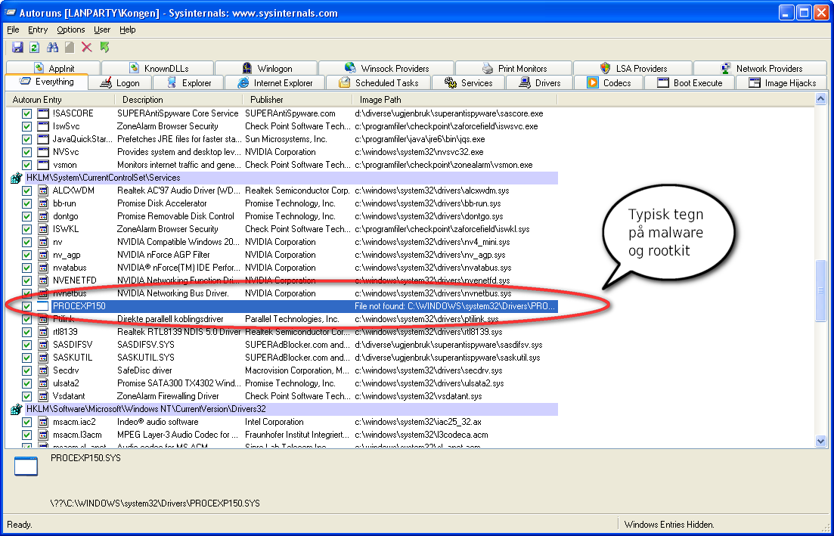Uncheck the !SASCORE entry checkbox
834x536 pixels.
26,113
